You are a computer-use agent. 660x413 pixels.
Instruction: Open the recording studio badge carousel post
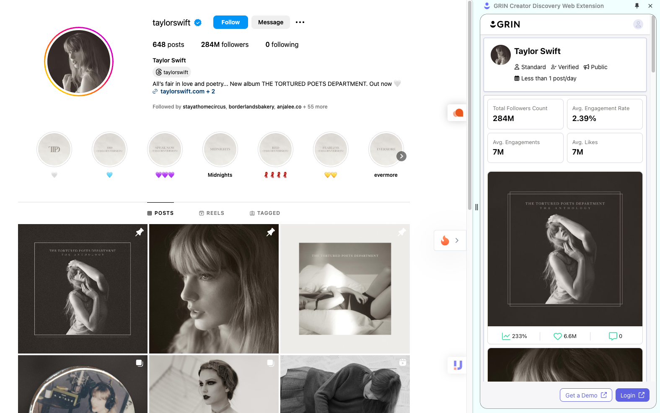pos(83,384)
